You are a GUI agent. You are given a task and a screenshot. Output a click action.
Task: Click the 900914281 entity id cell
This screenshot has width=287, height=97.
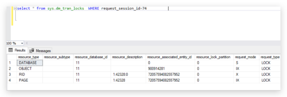pyautogui.click(x=170, y=69)
